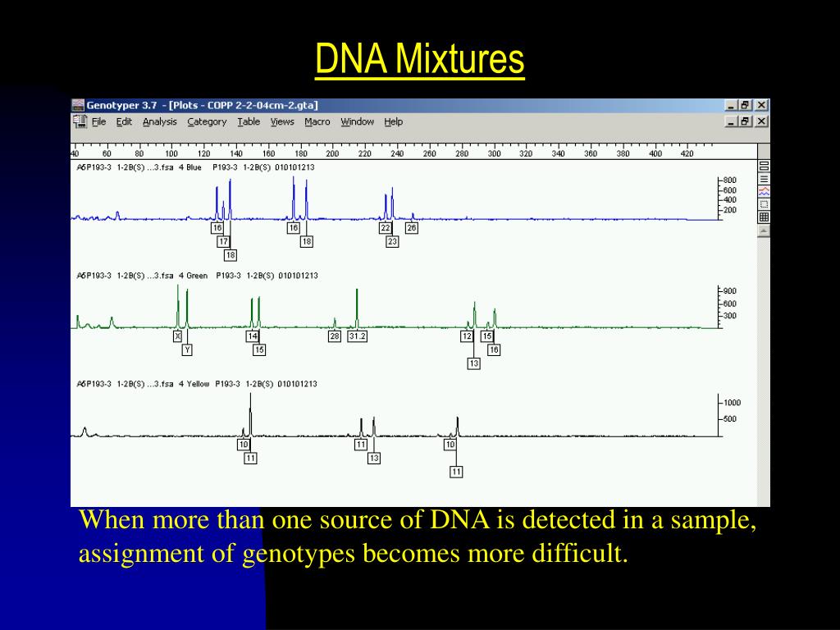Select the '4 Blue' sample header line
Screen dimensions: 840x630
pos(195,167)
